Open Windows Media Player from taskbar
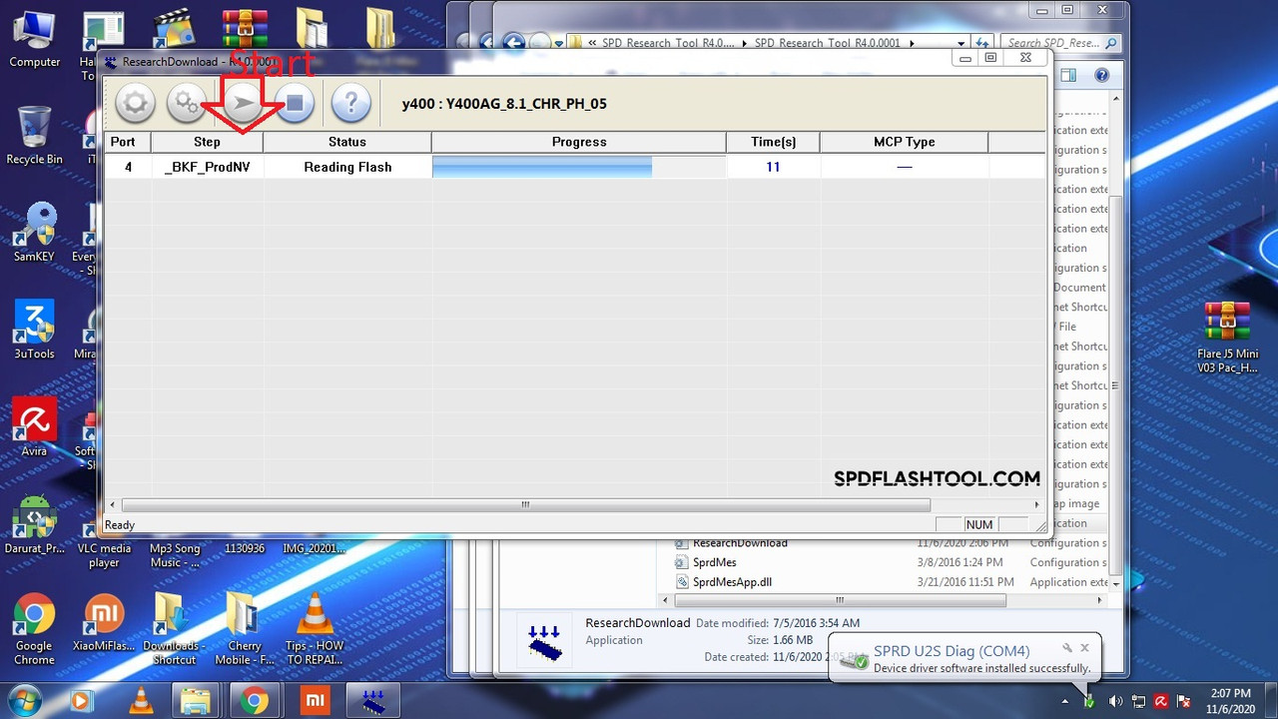 (82, 701)
